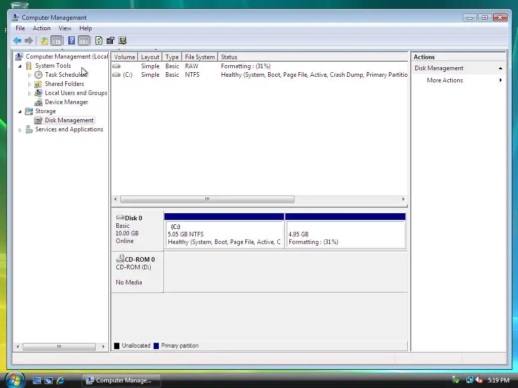
Task: Click Show Desktop quick launch icon
Action: click(x=36, y=380)
